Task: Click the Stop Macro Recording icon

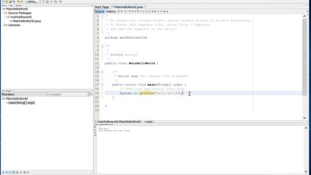Action: [161, 11]
